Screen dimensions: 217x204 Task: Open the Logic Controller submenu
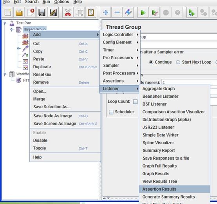[x=120, y=35]
